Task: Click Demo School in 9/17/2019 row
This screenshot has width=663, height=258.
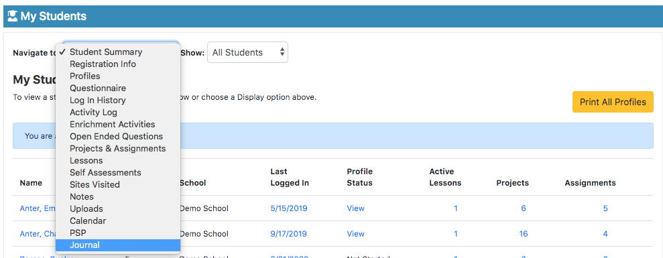Action: (204, 233)
